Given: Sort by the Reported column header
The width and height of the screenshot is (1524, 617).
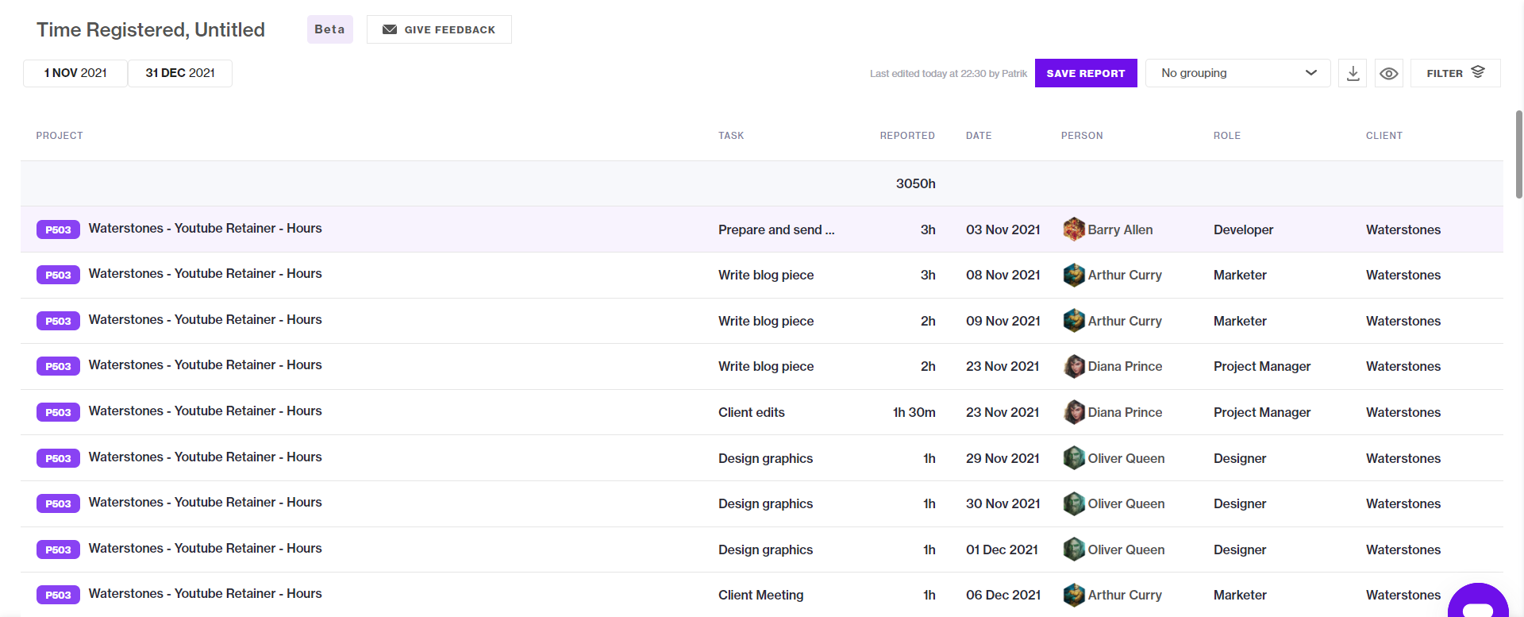Looking at the screenshot, I should 907,136.
